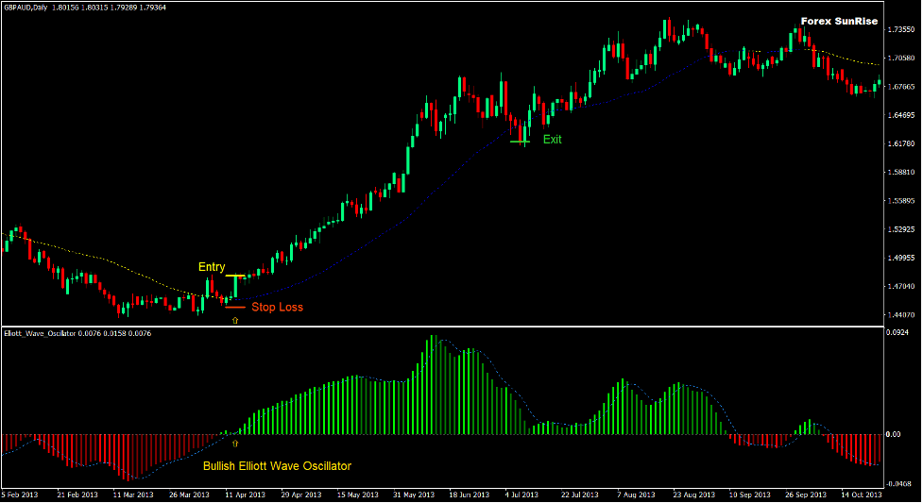Click the green Exit text label
Screen dimensions: 923x503
click(552, 140)
